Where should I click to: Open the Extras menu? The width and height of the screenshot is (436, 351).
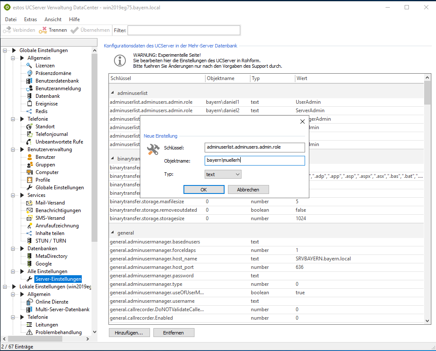31,19
